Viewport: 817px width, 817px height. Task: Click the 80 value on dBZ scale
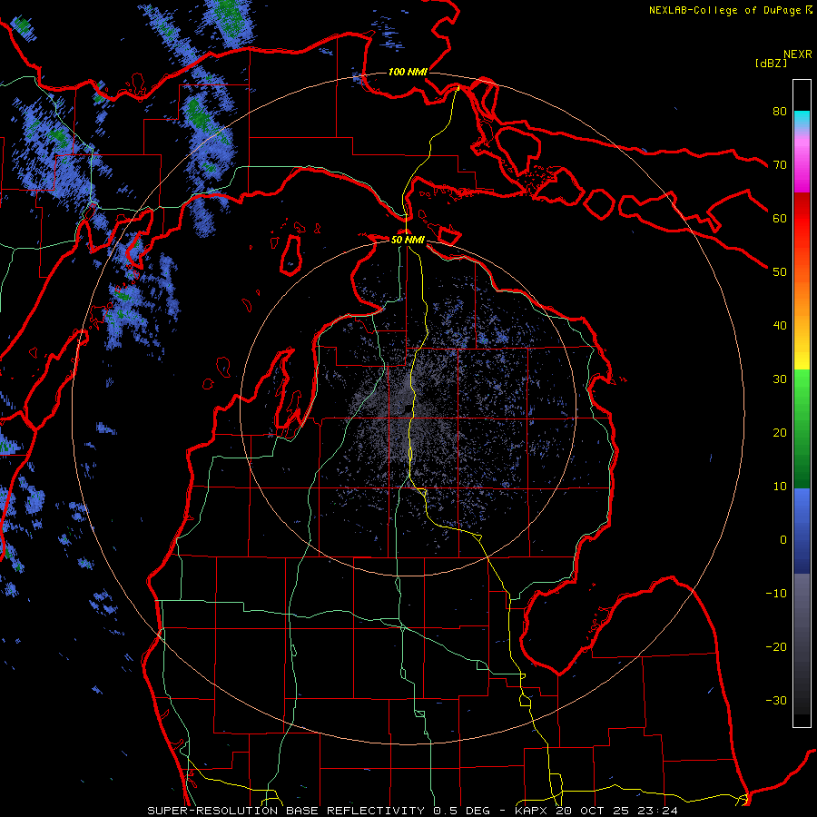[780, 111]
